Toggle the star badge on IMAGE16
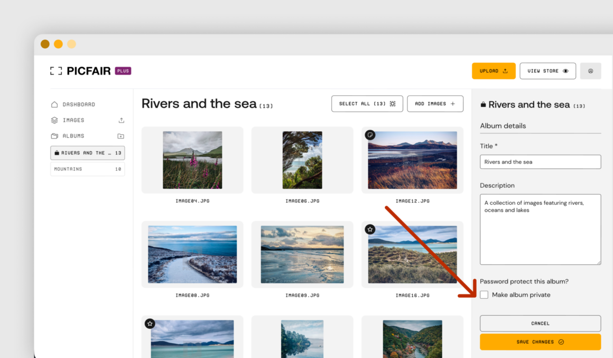Image resolution: width=613 pixels, height=358 pixels. [370, 229]
